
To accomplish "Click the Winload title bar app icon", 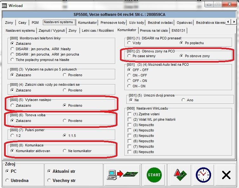I will [x=4, y=5].
